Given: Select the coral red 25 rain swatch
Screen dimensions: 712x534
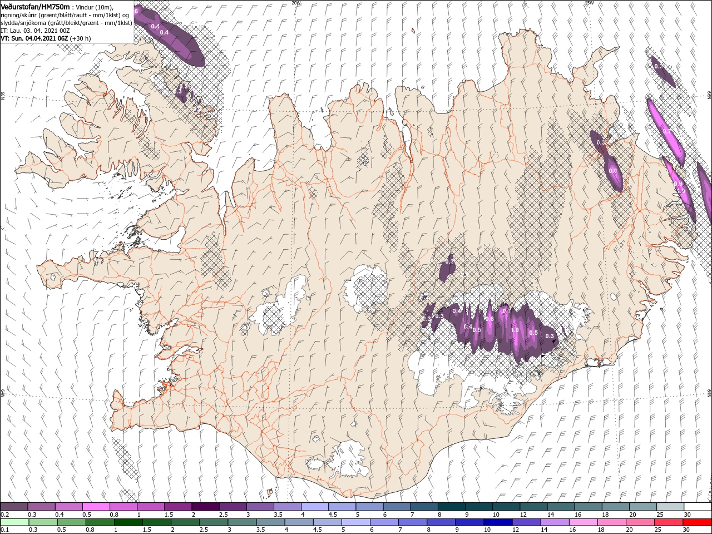Looking at the screenshot, I should (669, 522).
